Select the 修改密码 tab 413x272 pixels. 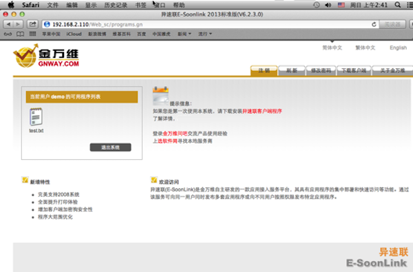coord(321,71)
